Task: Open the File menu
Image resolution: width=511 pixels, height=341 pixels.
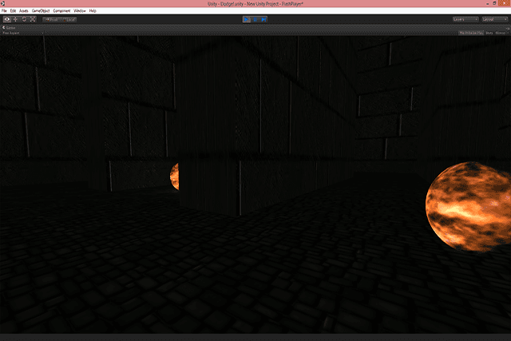Action: click(4, 10)
